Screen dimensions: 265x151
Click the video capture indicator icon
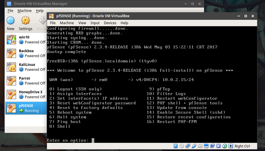click(x=212, y=146)
